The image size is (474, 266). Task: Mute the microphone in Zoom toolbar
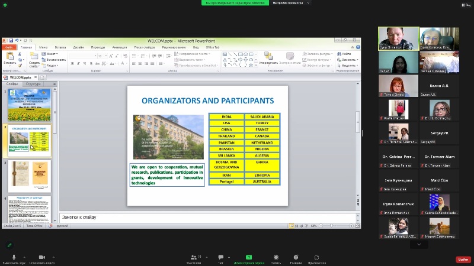click(x=13, y=258)
